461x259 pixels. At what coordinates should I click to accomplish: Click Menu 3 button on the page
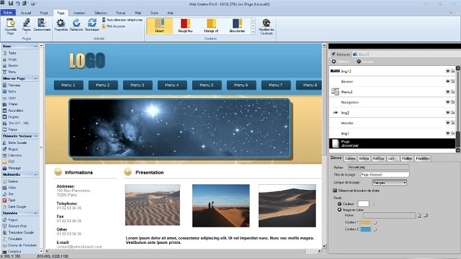point(138,85)
